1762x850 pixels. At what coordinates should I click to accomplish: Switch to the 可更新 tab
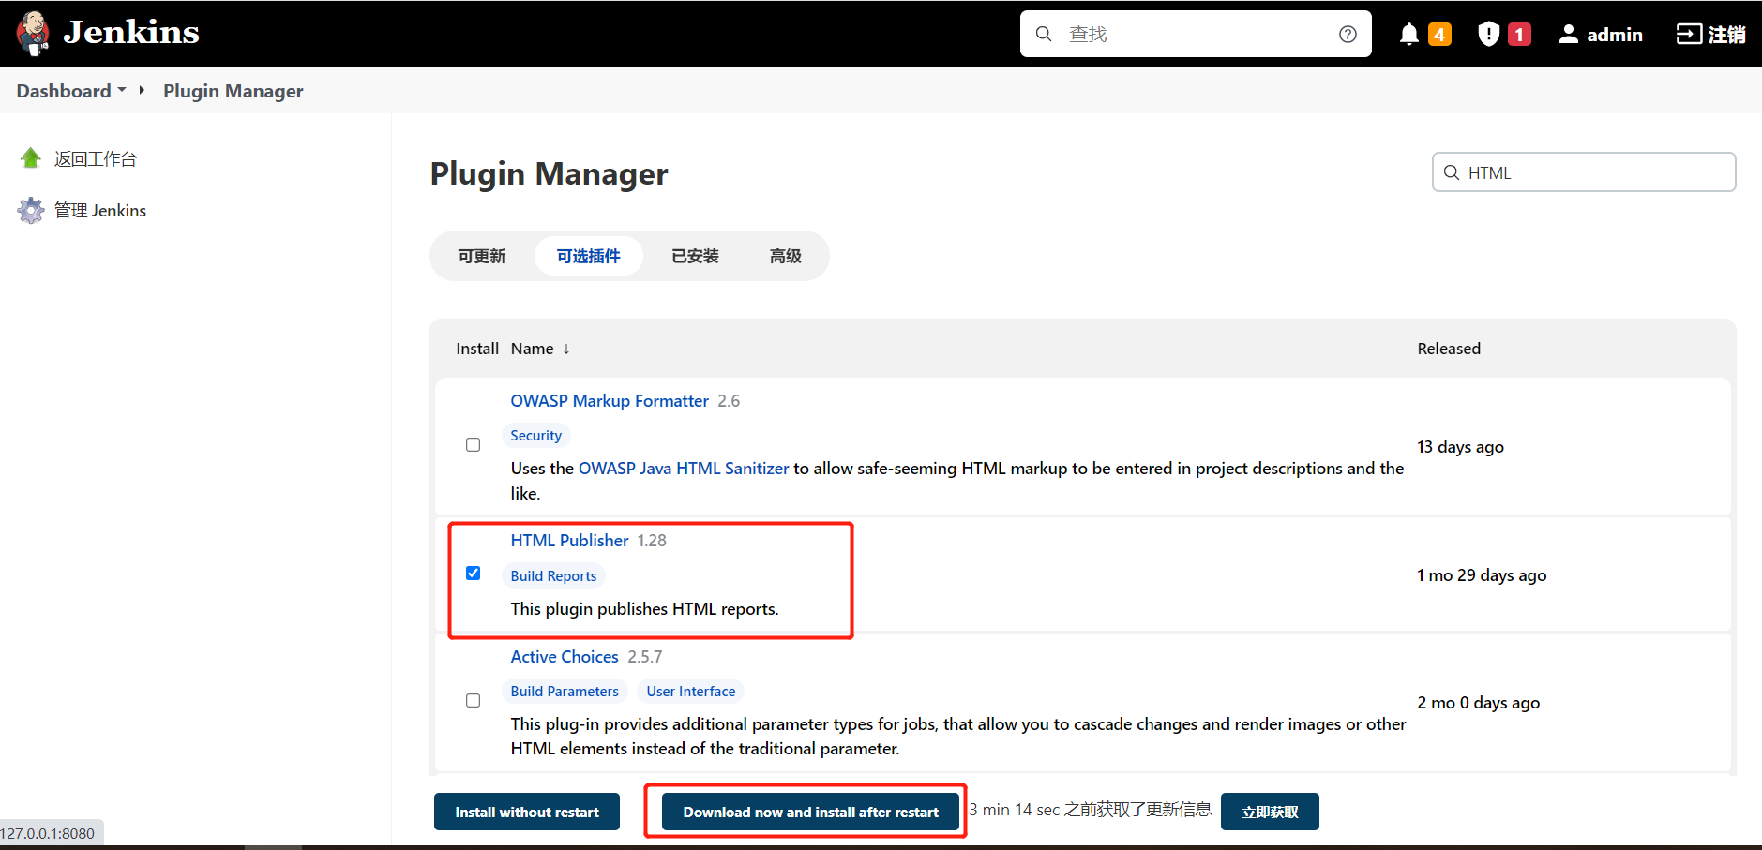[x=482, y=256]
